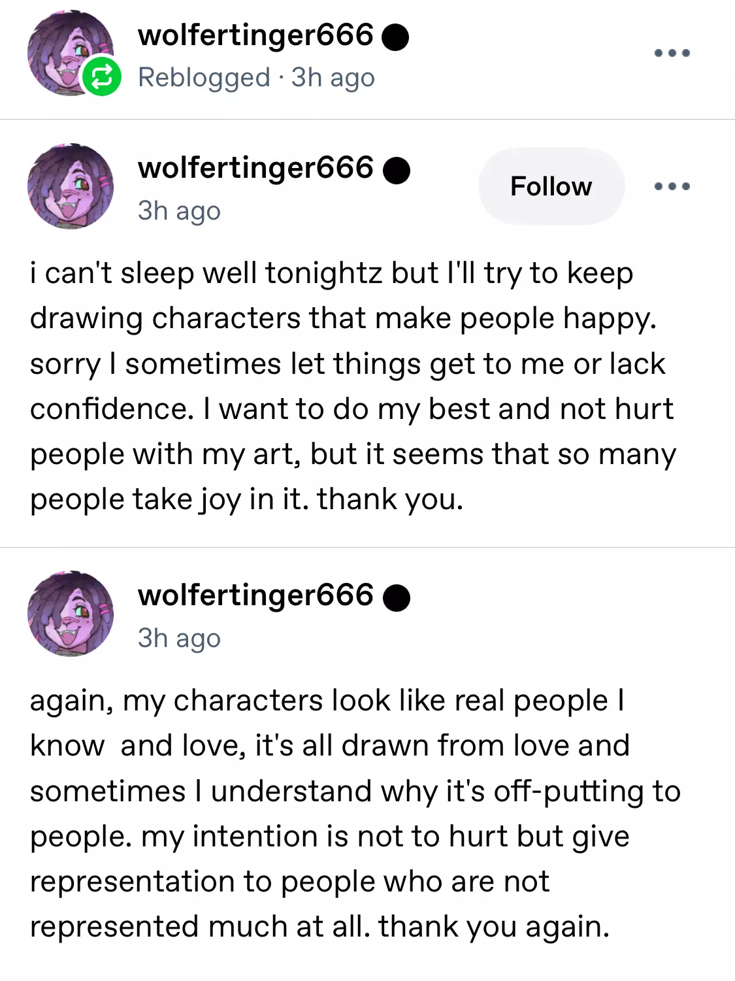
Task: Click black badge next to Follow-row username
Action: (396, 170)
